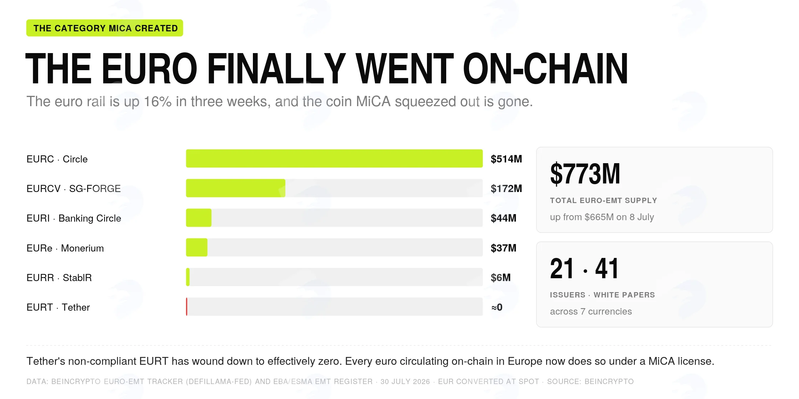Click the EURC Circle green bar
This screenshot has width=799, height=399.
click(x=334, y=159)
